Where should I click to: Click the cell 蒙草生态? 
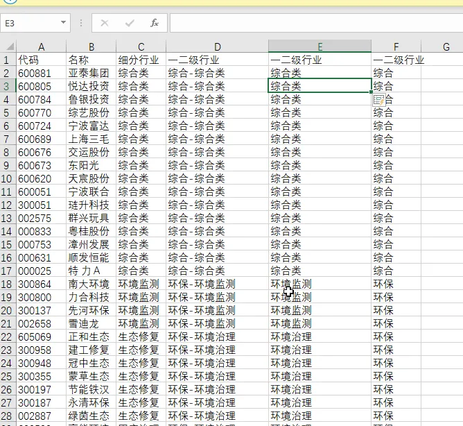[91, 376]
